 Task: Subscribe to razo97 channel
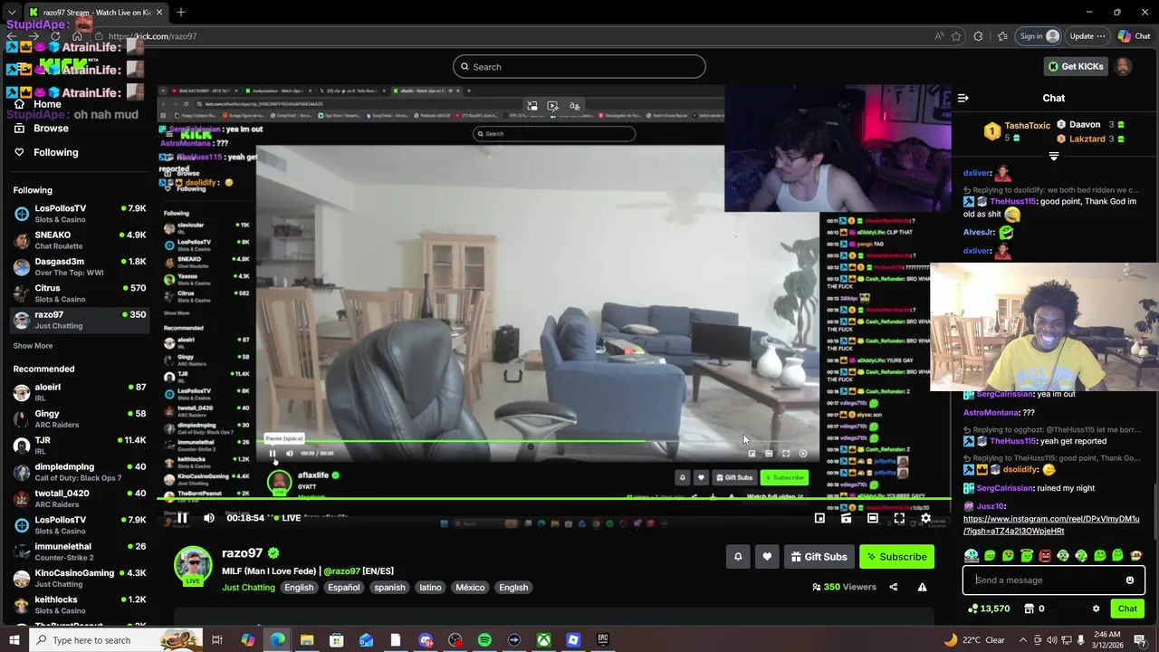tap(896, 557)
